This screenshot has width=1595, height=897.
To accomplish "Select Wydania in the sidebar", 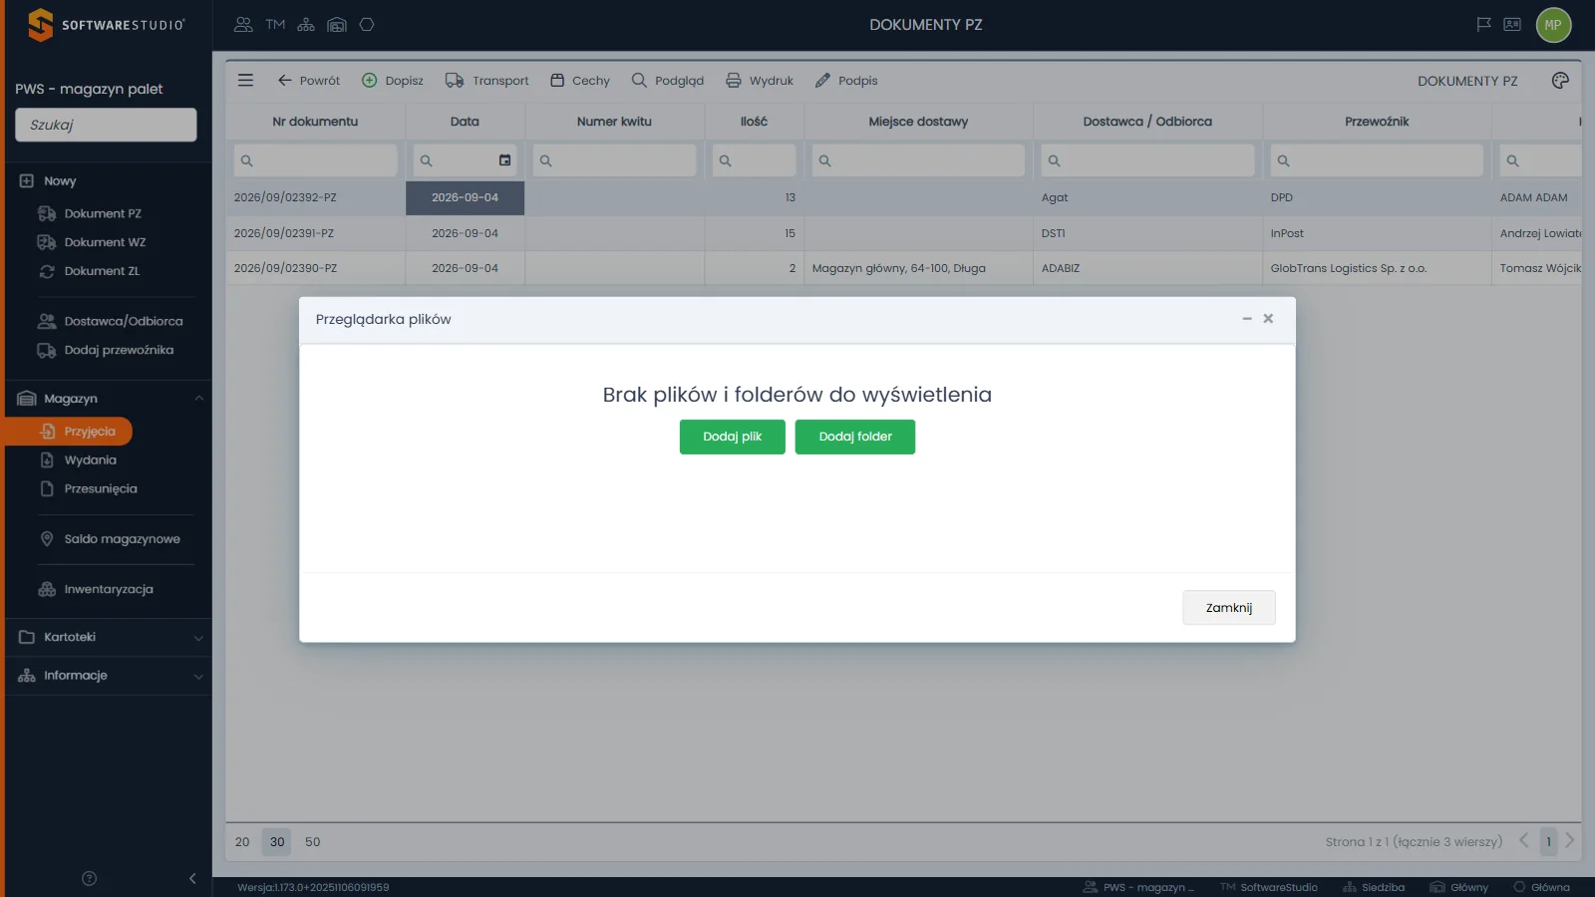I will (x=90, y=460).
